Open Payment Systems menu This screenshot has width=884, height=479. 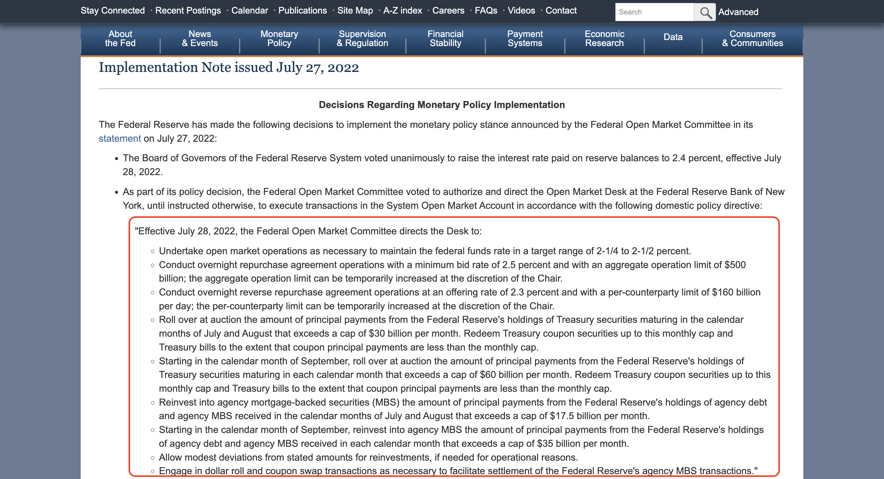pyautogui.click(x=525, y=39)
